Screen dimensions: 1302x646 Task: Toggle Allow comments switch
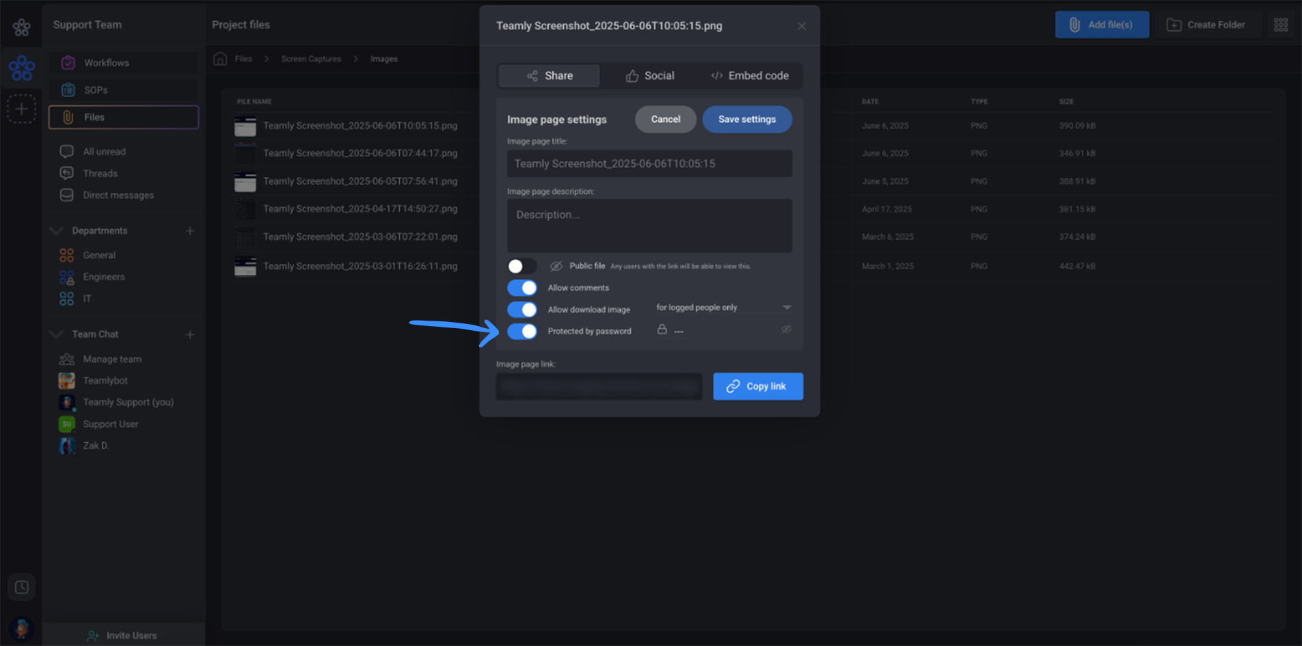coord(522,288)
